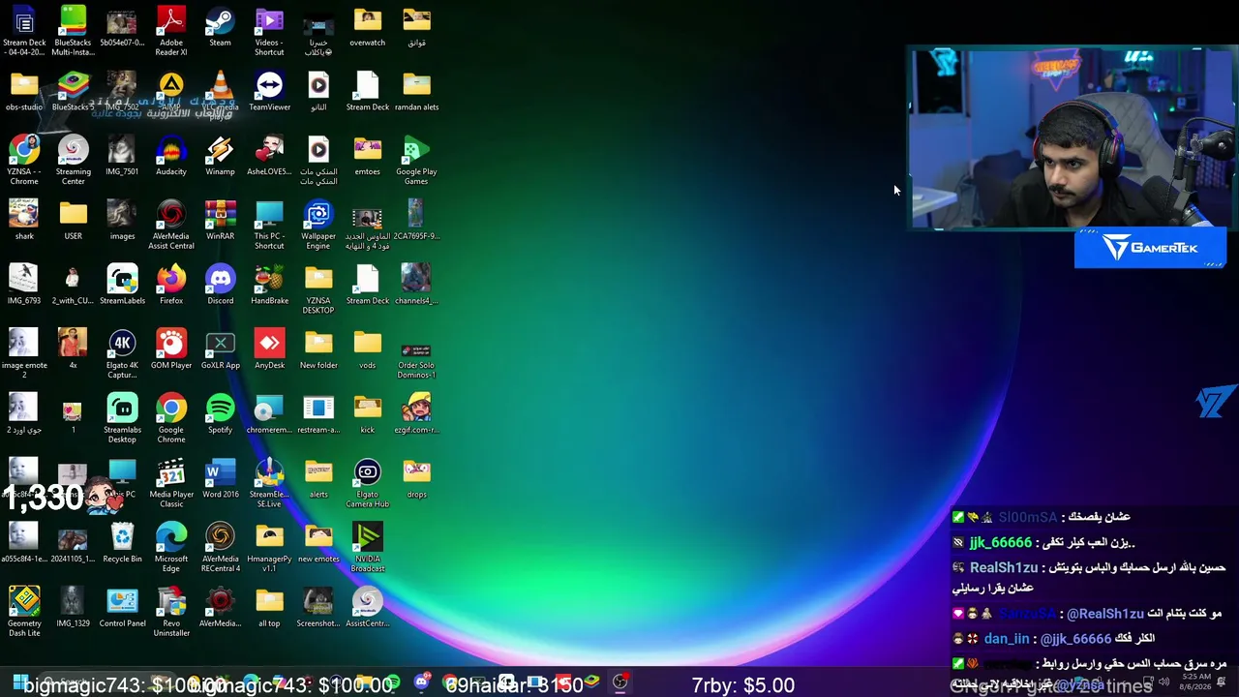
Task: Select the alerts folder
Action: [x=318, y=479]
